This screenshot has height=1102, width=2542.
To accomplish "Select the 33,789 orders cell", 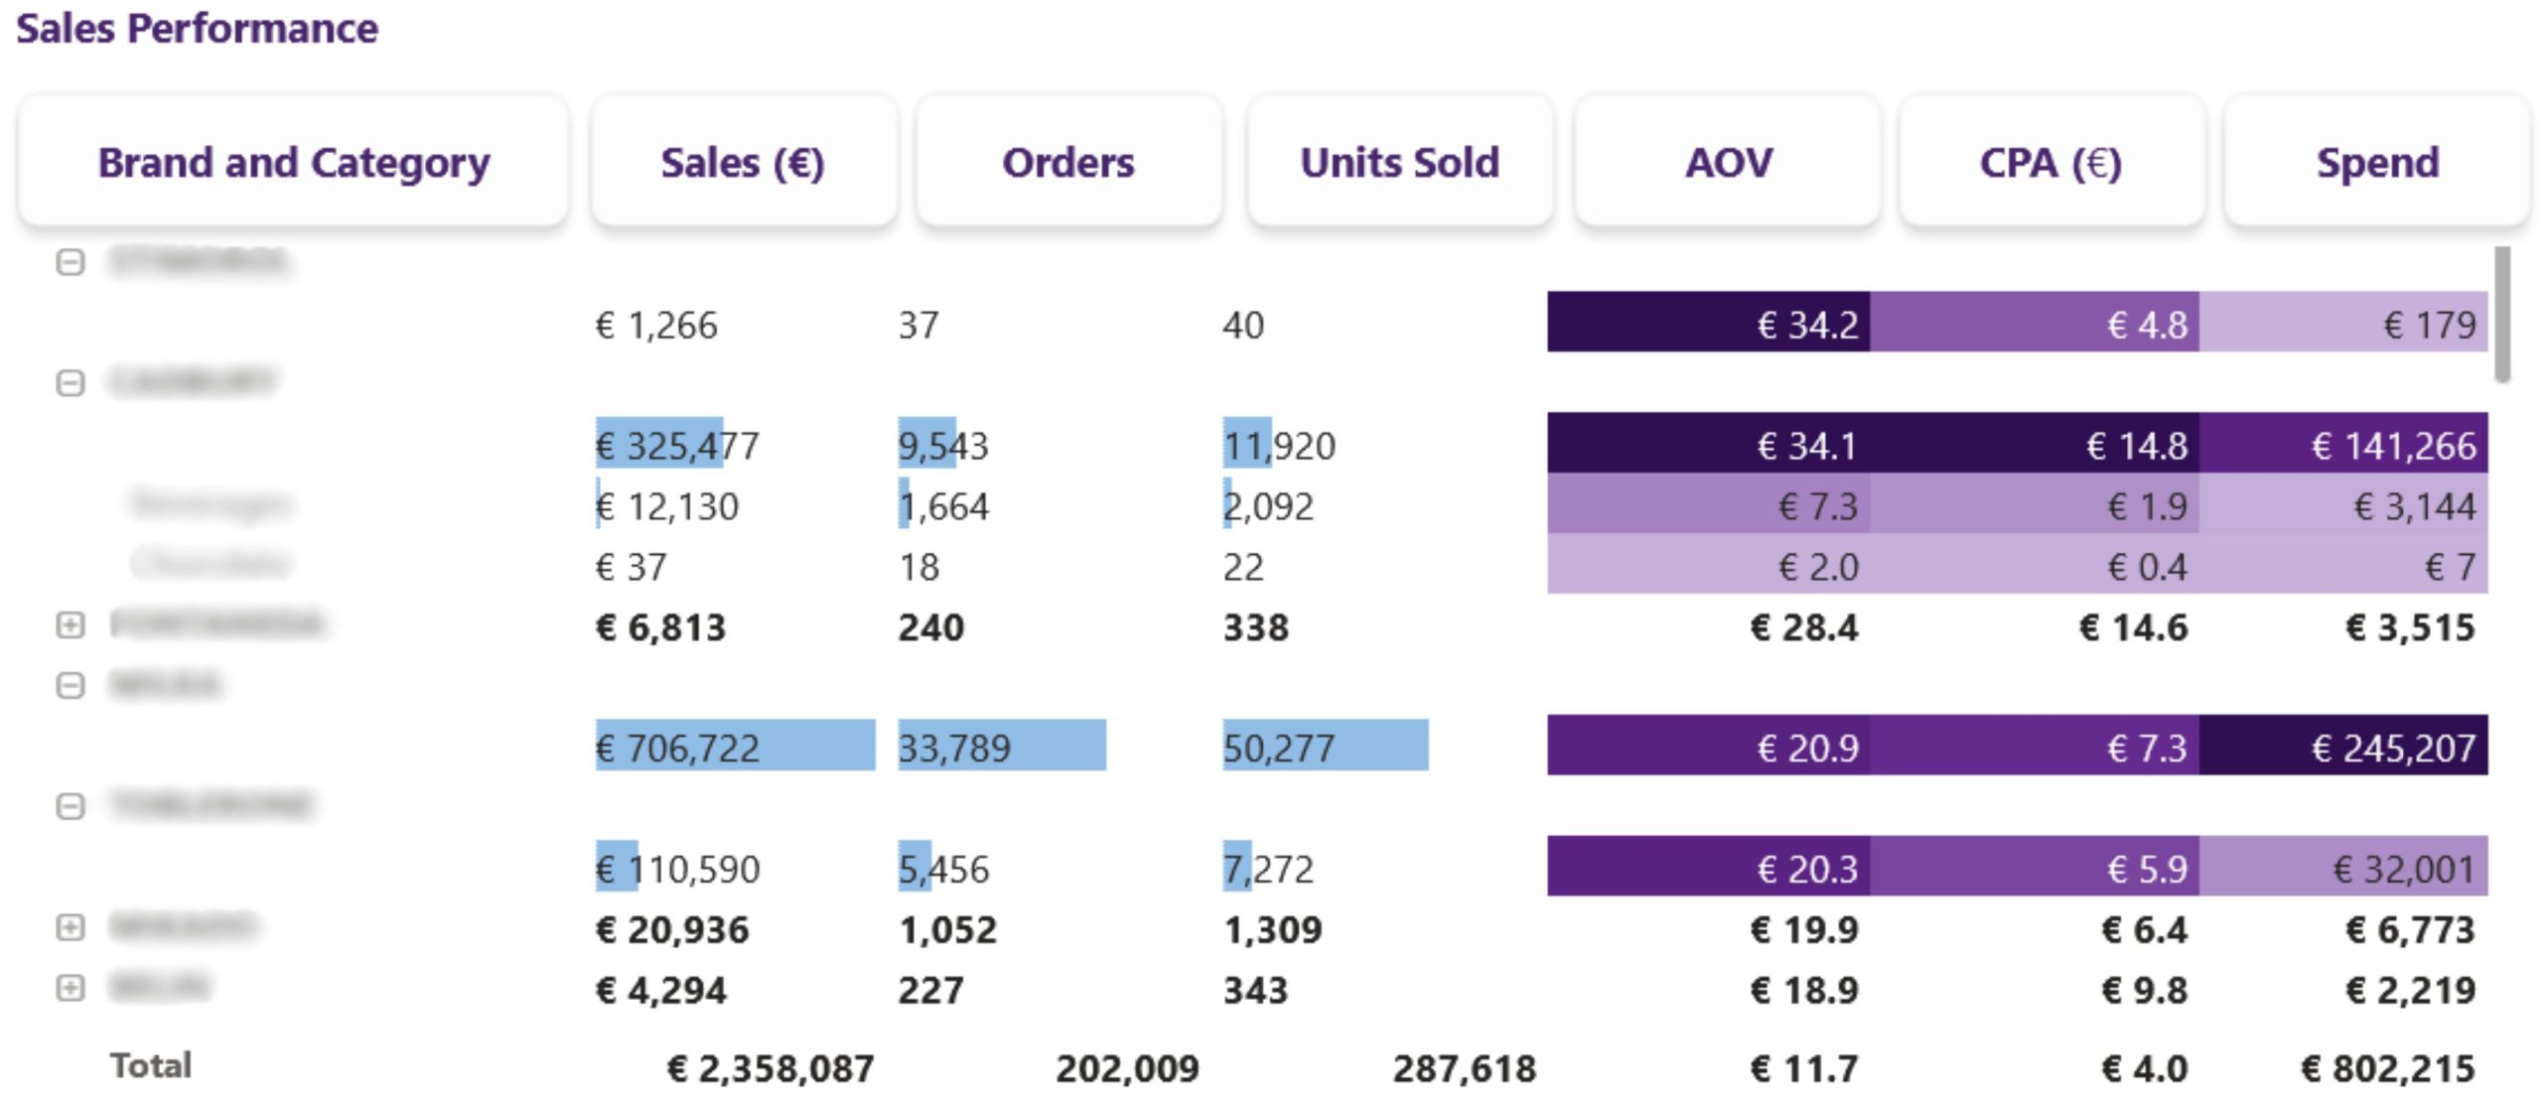I will point(1002,745).
